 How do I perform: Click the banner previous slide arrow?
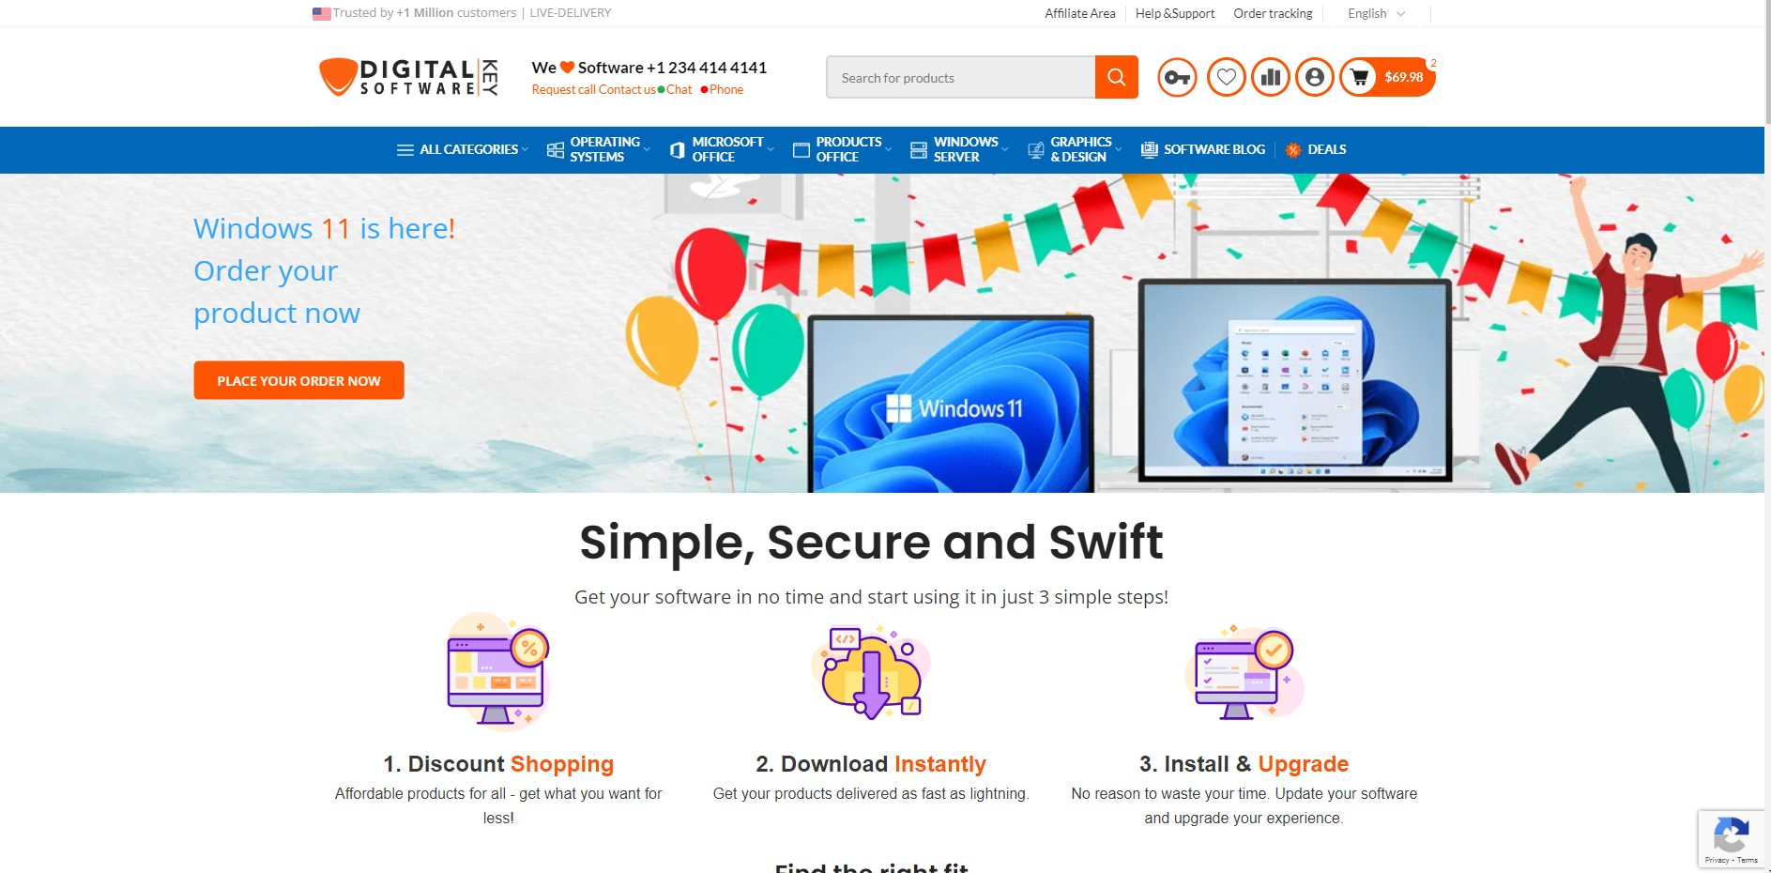(x=8, y=333)
